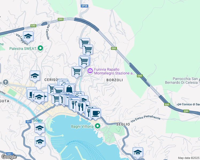
Task: Click the school marker near Via Laggiaro
Action: pos(28,37)
